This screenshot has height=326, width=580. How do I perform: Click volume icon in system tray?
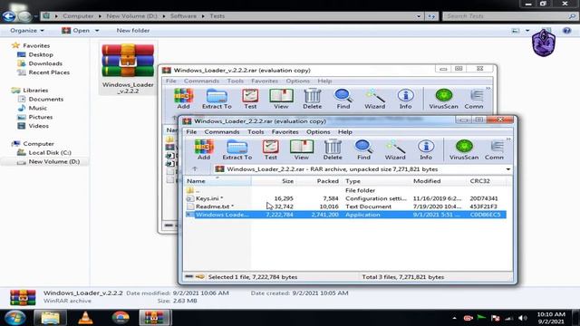click(522, 318)
